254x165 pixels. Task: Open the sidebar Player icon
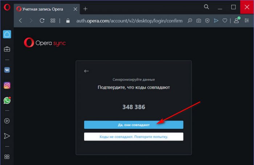(x=7, y=121)
